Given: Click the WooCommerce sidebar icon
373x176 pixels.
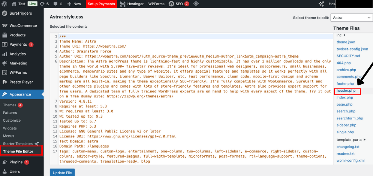Looking at the screenshot, I should click(5, 26).
